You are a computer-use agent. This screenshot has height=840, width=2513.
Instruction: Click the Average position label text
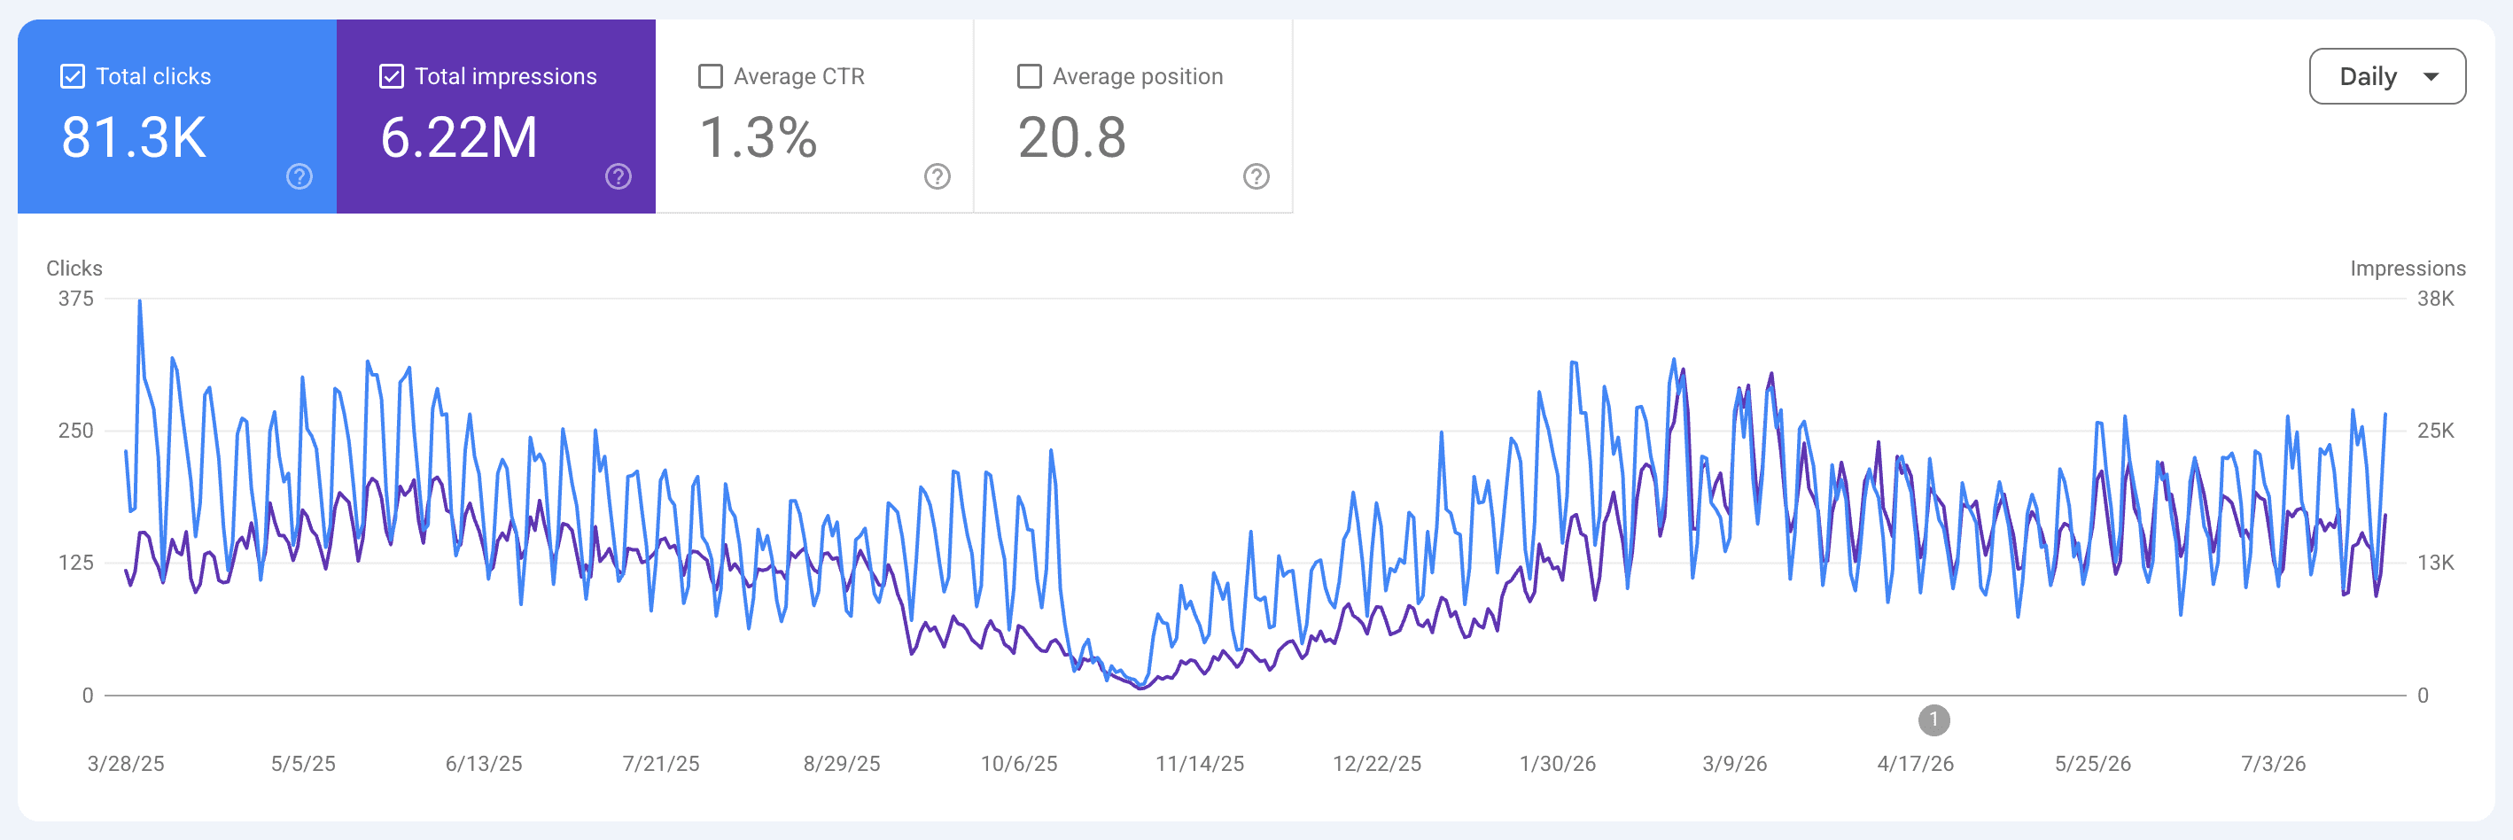1138,76
